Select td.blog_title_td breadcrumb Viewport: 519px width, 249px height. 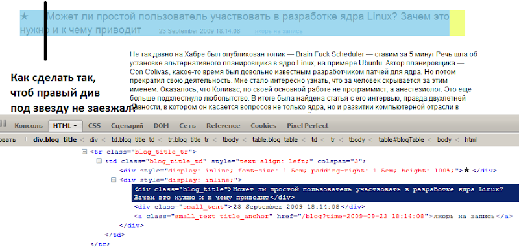tap(133, 140)
